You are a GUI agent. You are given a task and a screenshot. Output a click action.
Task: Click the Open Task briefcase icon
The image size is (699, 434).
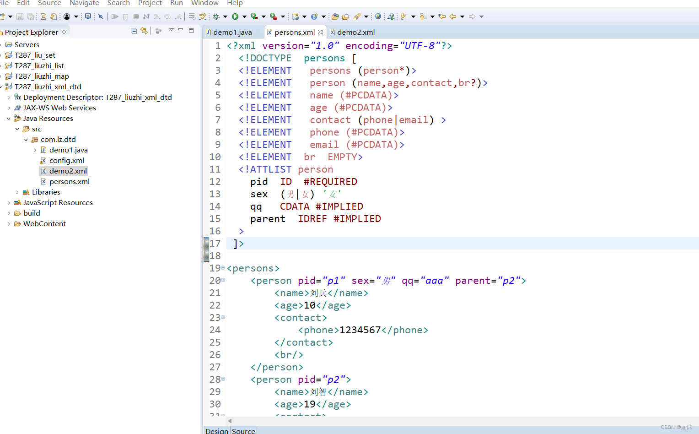pyautogui.click(x=345, y=16)
